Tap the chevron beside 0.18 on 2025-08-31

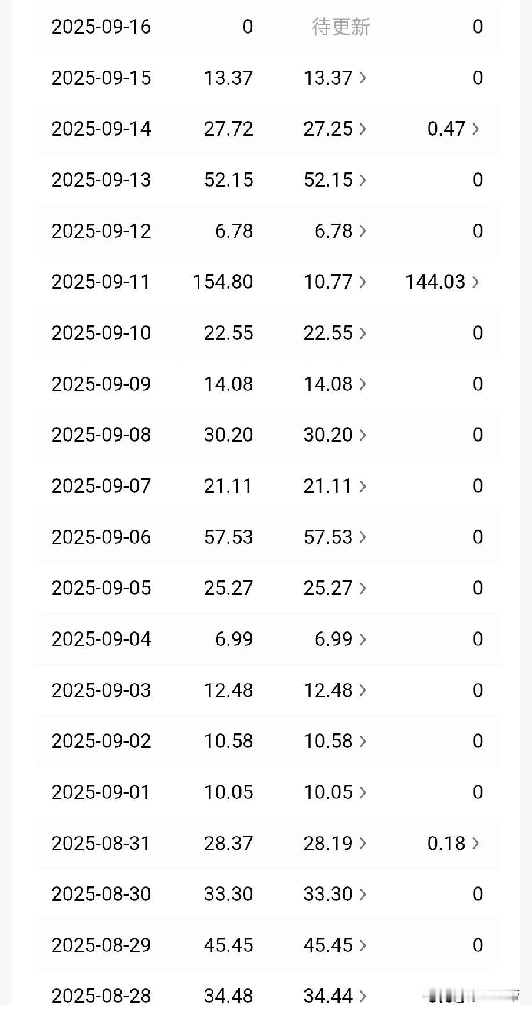pyautogui.click(x=475, y=843)
